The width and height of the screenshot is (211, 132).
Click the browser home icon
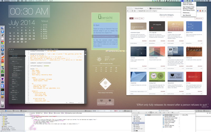pos(135,11)
